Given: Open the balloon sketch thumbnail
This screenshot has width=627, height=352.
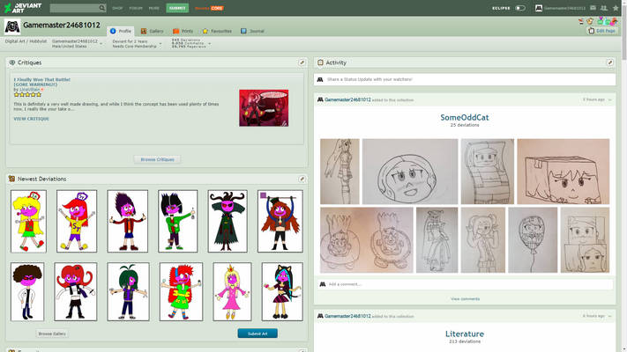Looking at the screenshot, I should pos(533,240).
